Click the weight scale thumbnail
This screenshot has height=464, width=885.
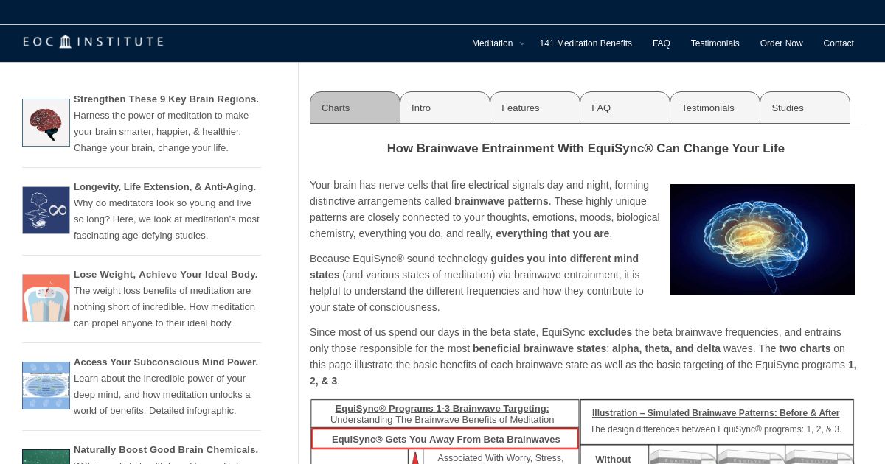[x=46, y=298]
